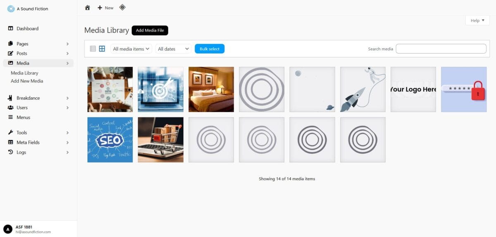Open the Posts menu item
Screen dimensions: 496x237
pyautogui.click(x=22, y=53)
